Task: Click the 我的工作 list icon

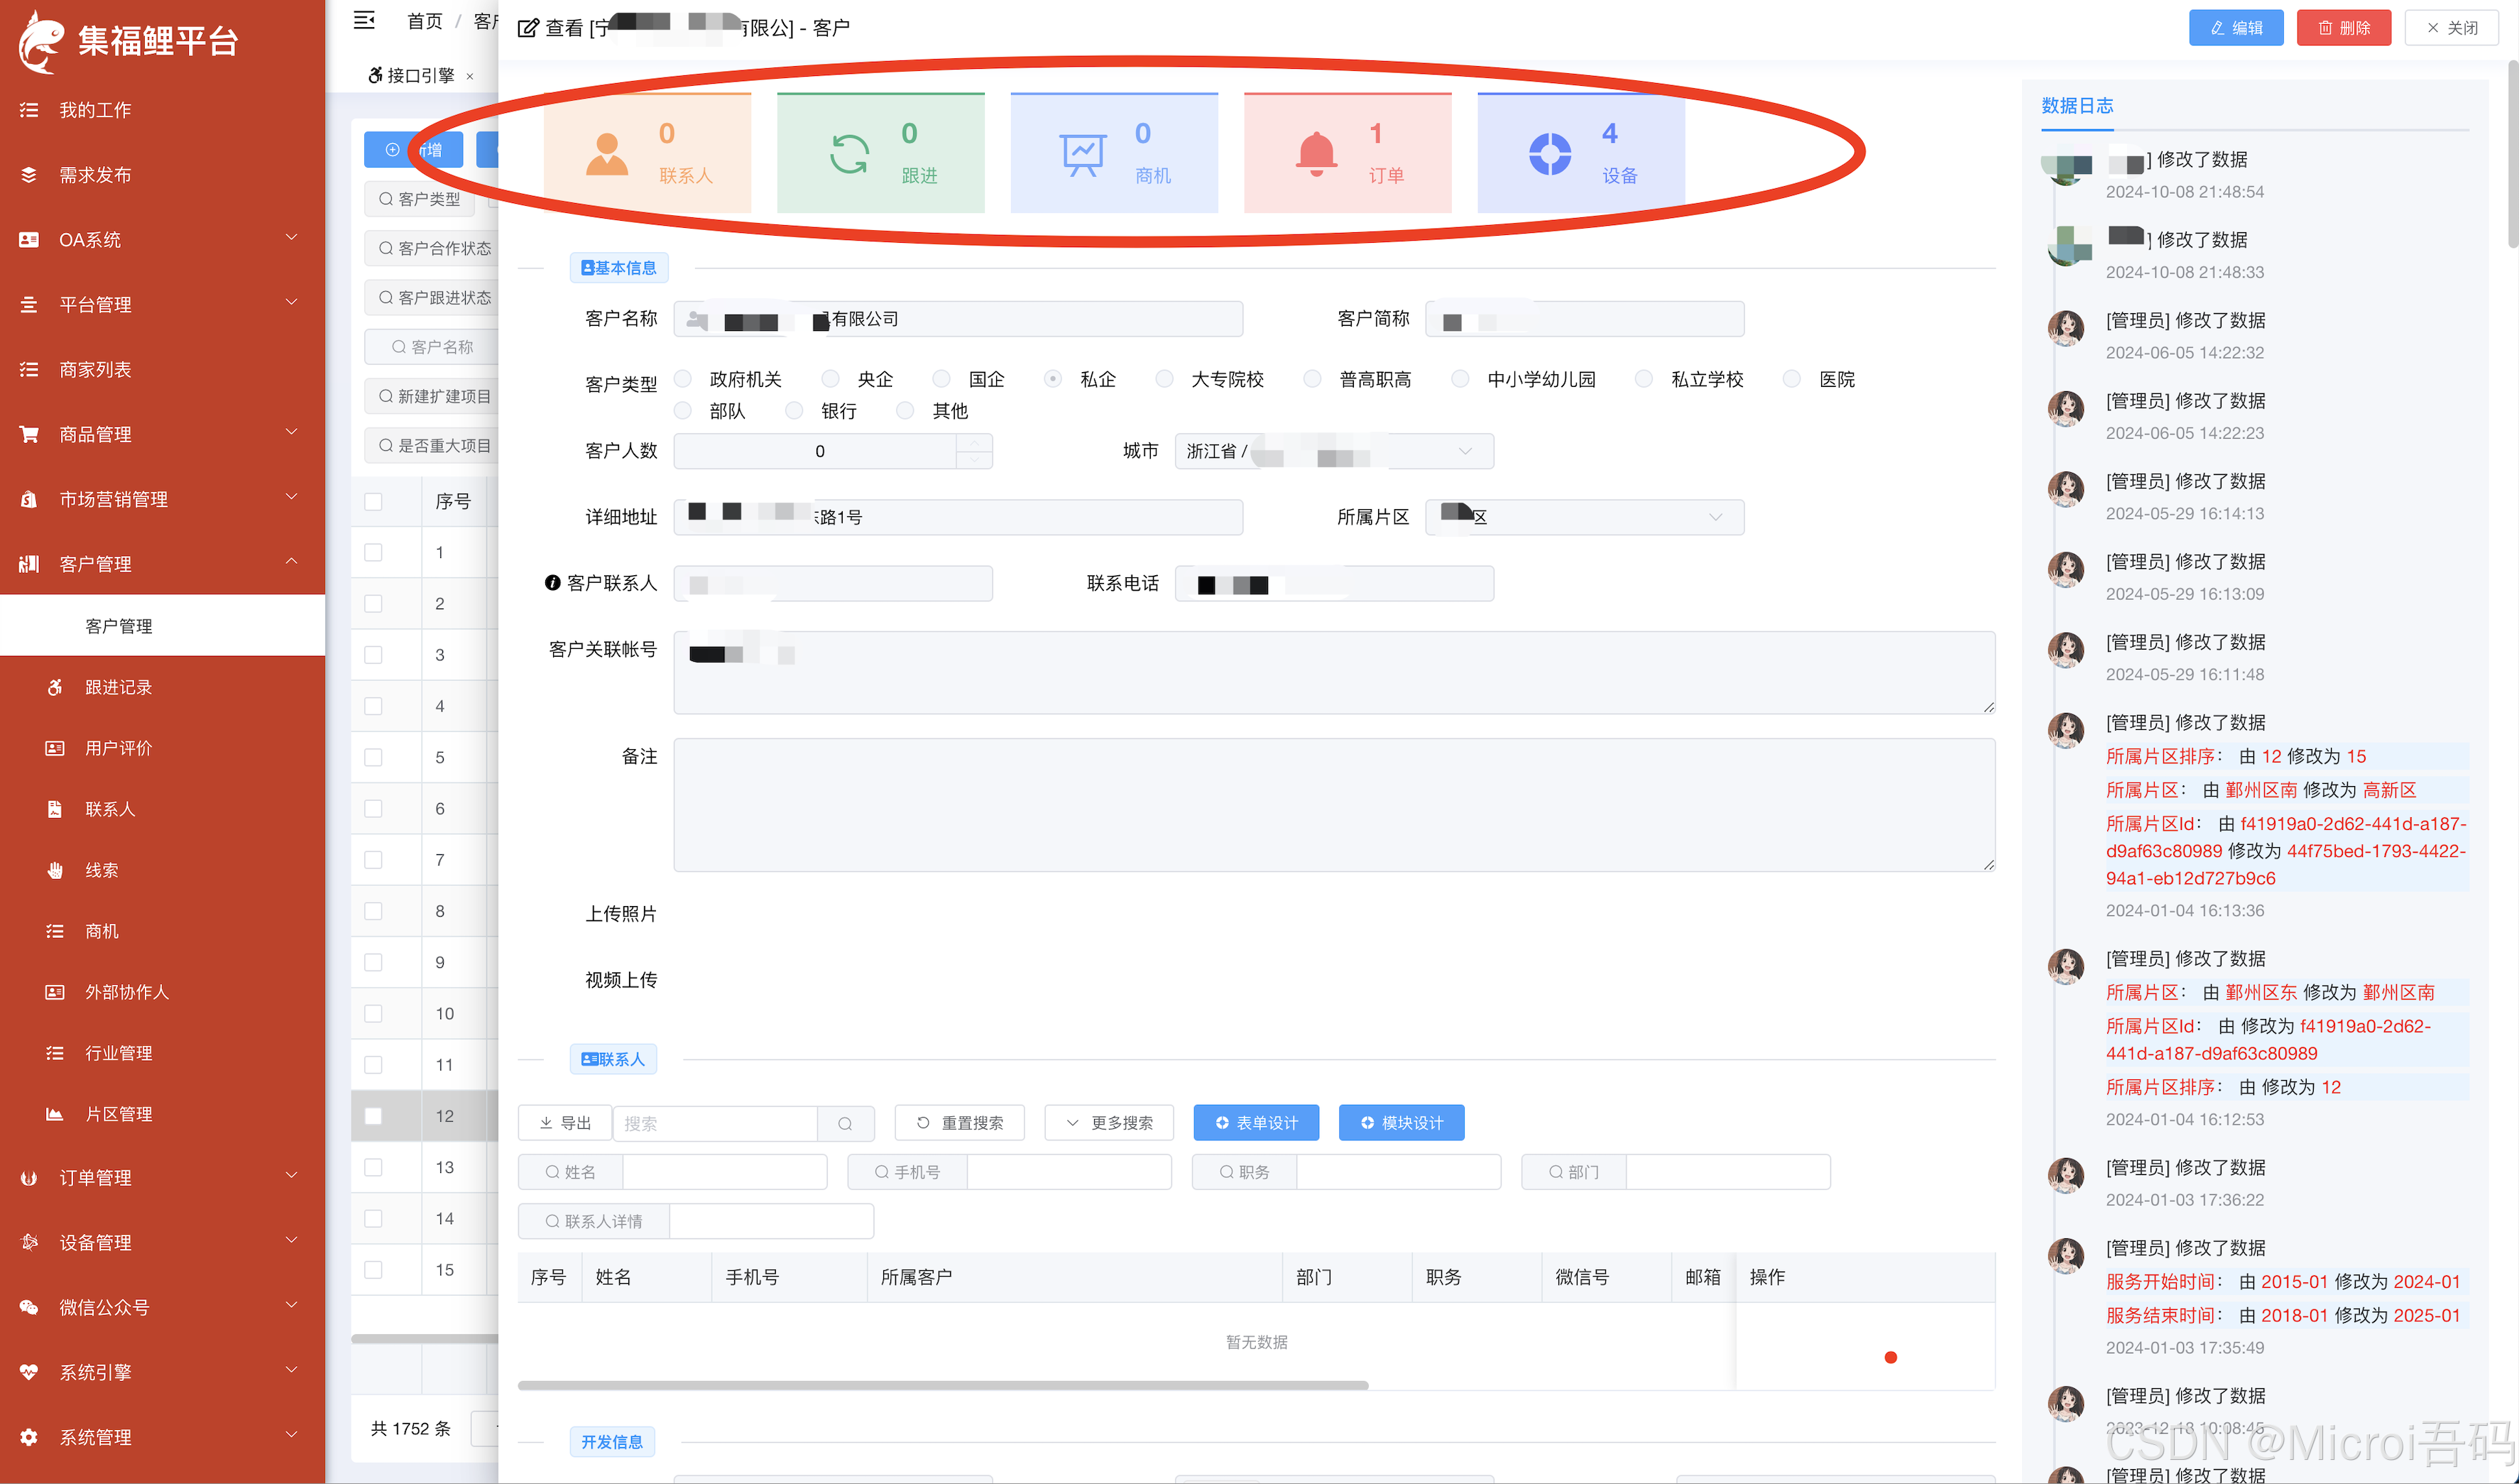Action: click(29, 110)
